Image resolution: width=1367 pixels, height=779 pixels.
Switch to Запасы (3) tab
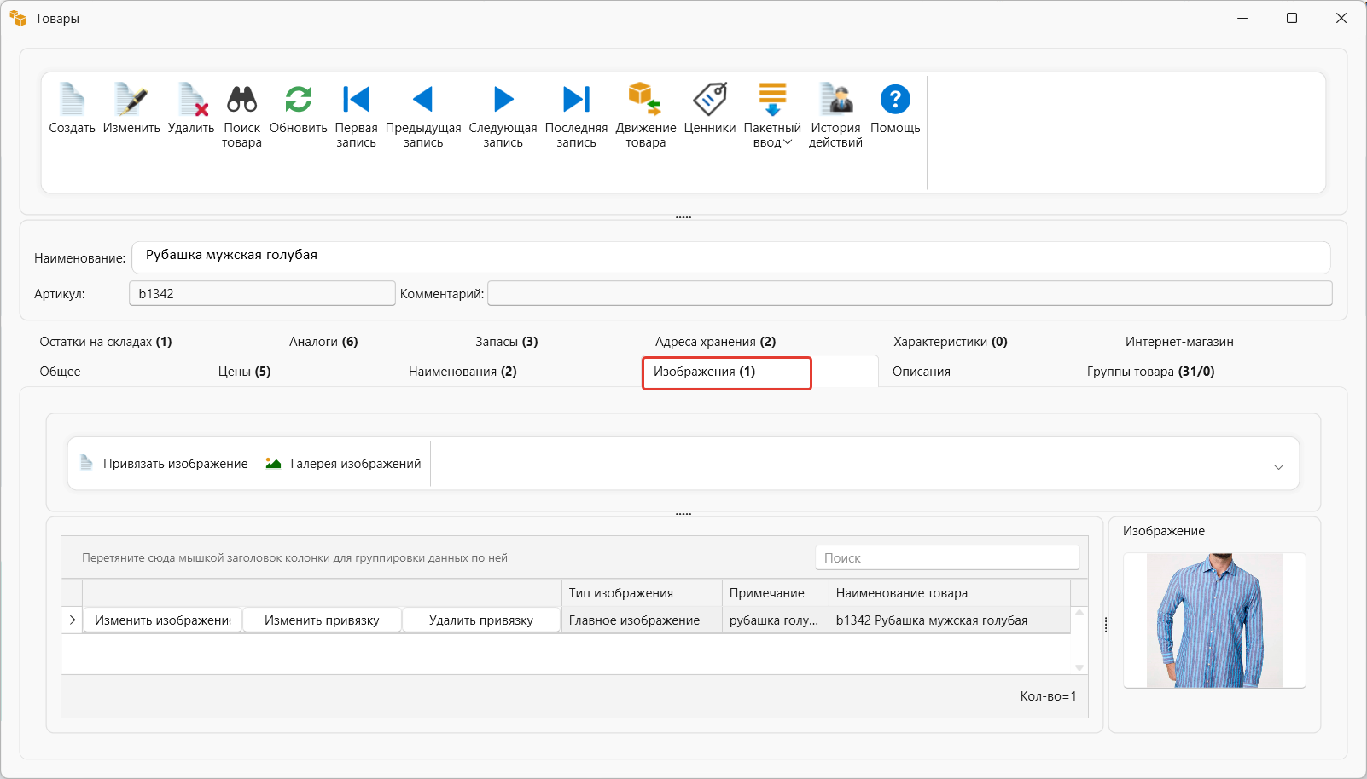507,342
